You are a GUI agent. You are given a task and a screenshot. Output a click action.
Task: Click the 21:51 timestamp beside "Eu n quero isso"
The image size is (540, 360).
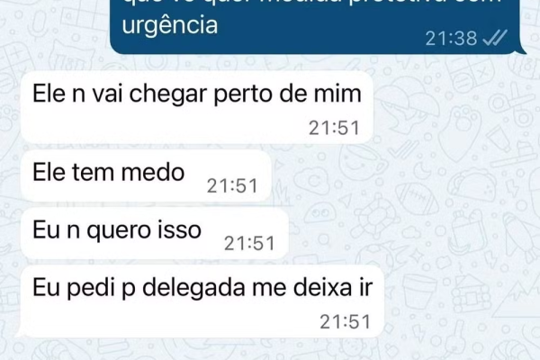click(x=249, y=244)
